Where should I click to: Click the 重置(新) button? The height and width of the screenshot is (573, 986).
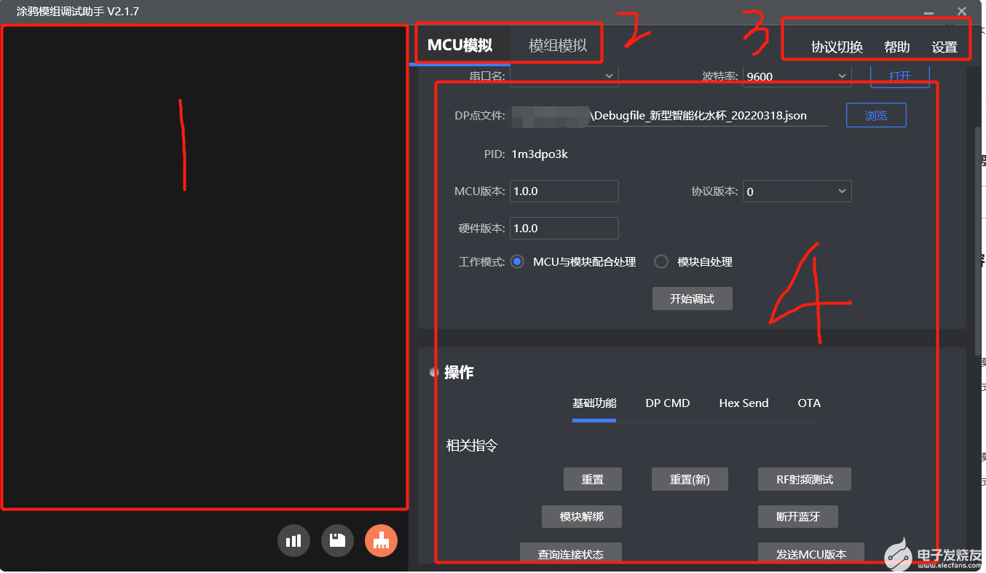(x=690, y=479)
